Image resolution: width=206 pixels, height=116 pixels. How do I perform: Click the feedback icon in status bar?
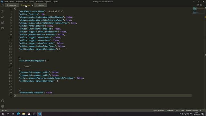[x=201, y=111]
